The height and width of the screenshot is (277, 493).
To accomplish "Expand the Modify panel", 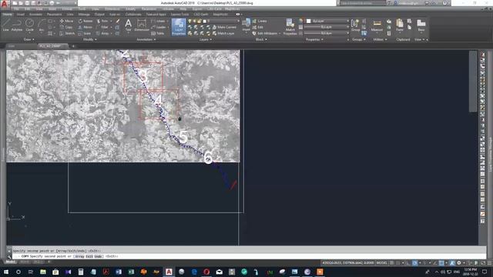I will (x=89, y=39).
